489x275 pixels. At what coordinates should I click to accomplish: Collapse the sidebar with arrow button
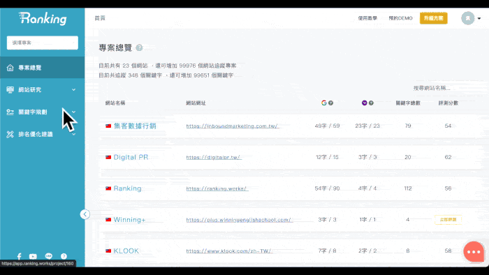85,214
